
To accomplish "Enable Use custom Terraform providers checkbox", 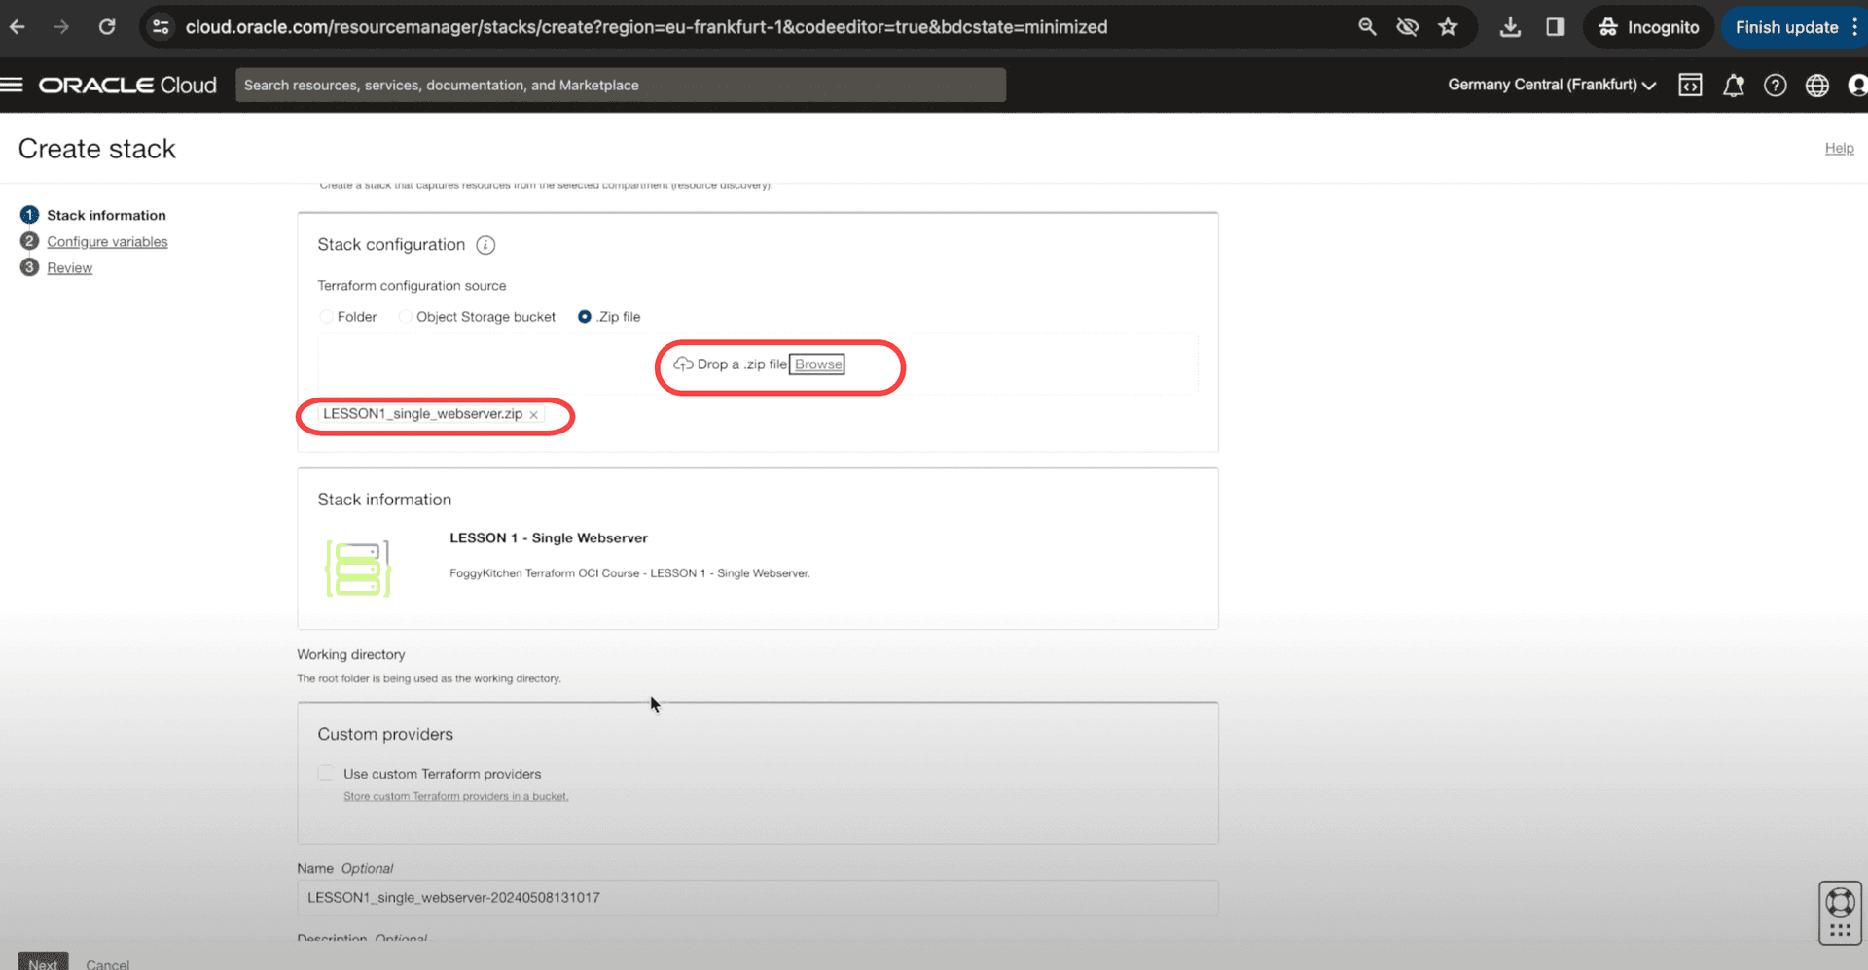I will coord(326,774).
